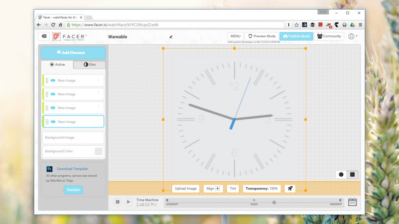Click the Upload Image button
This screenshot has width=399, height=224.
point(186,189)
